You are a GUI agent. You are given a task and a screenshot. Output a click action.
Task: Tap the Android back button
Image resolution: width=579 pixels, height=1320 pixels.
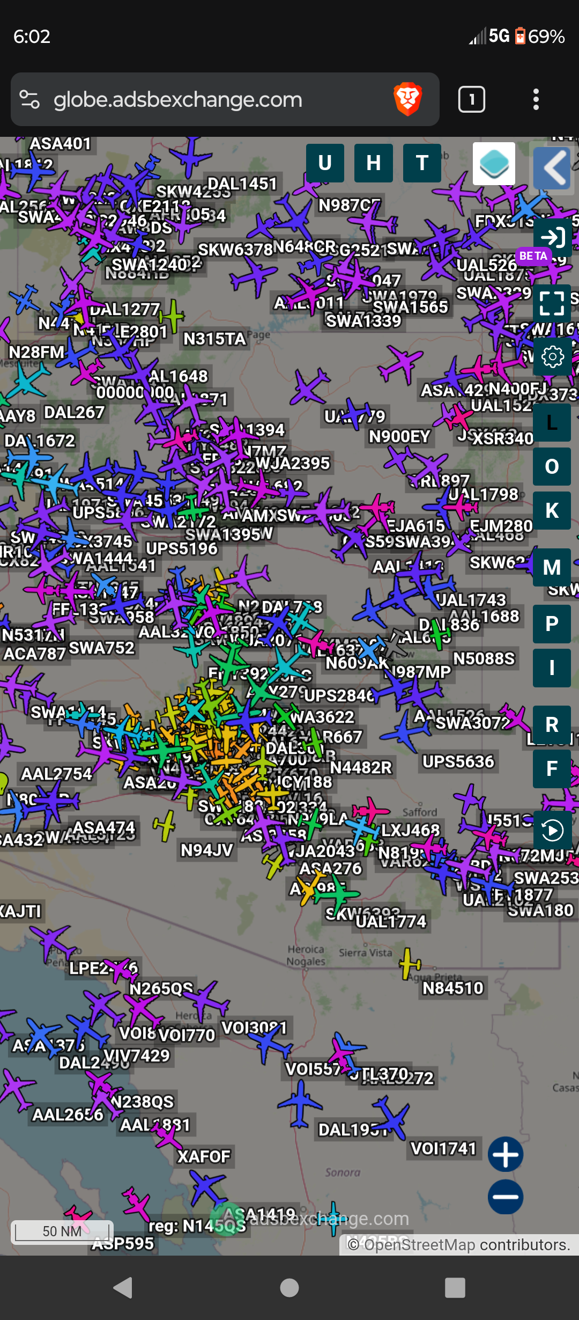point(123,1288)
